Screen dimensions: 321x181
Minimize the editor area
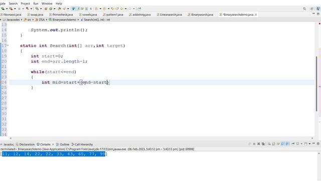point(313,14)
